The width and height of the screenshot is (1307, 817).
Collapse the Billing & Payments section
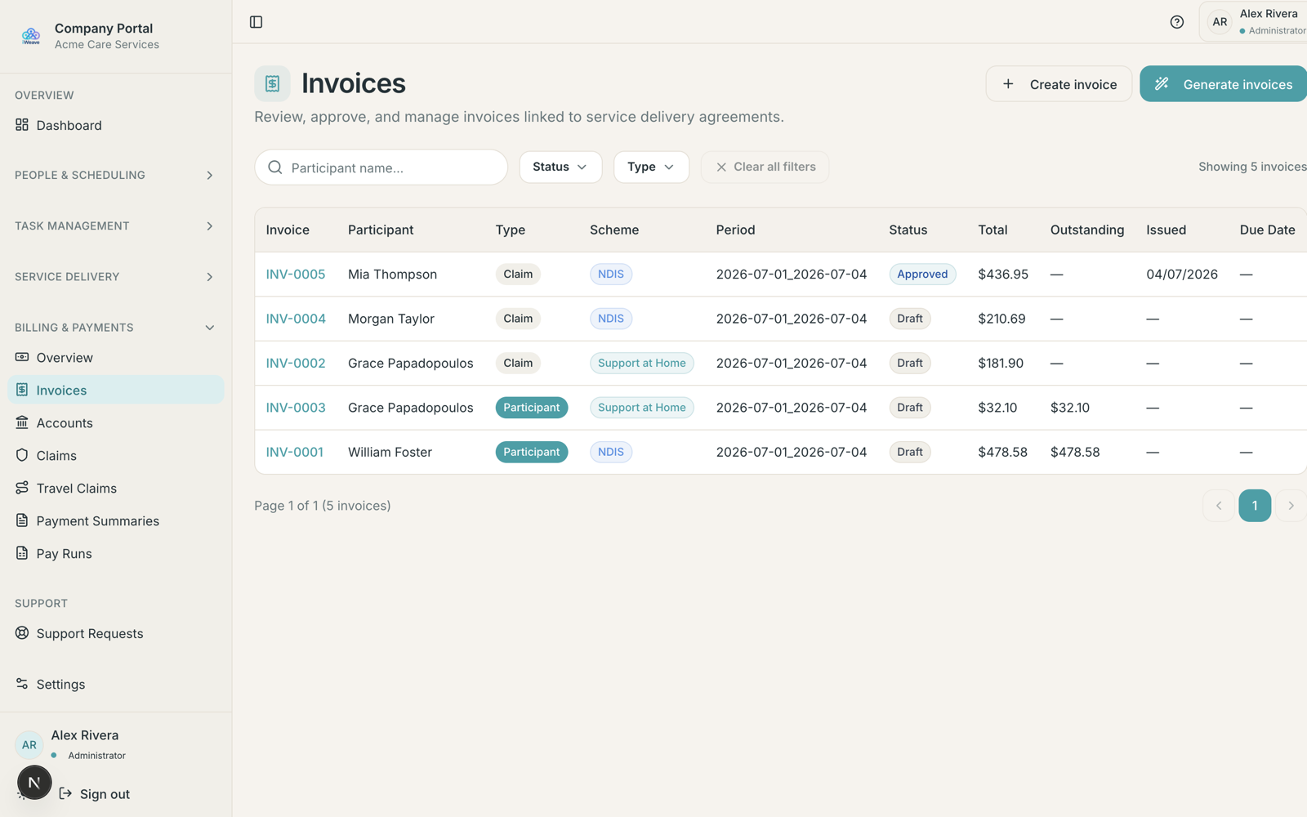[115, 327]
